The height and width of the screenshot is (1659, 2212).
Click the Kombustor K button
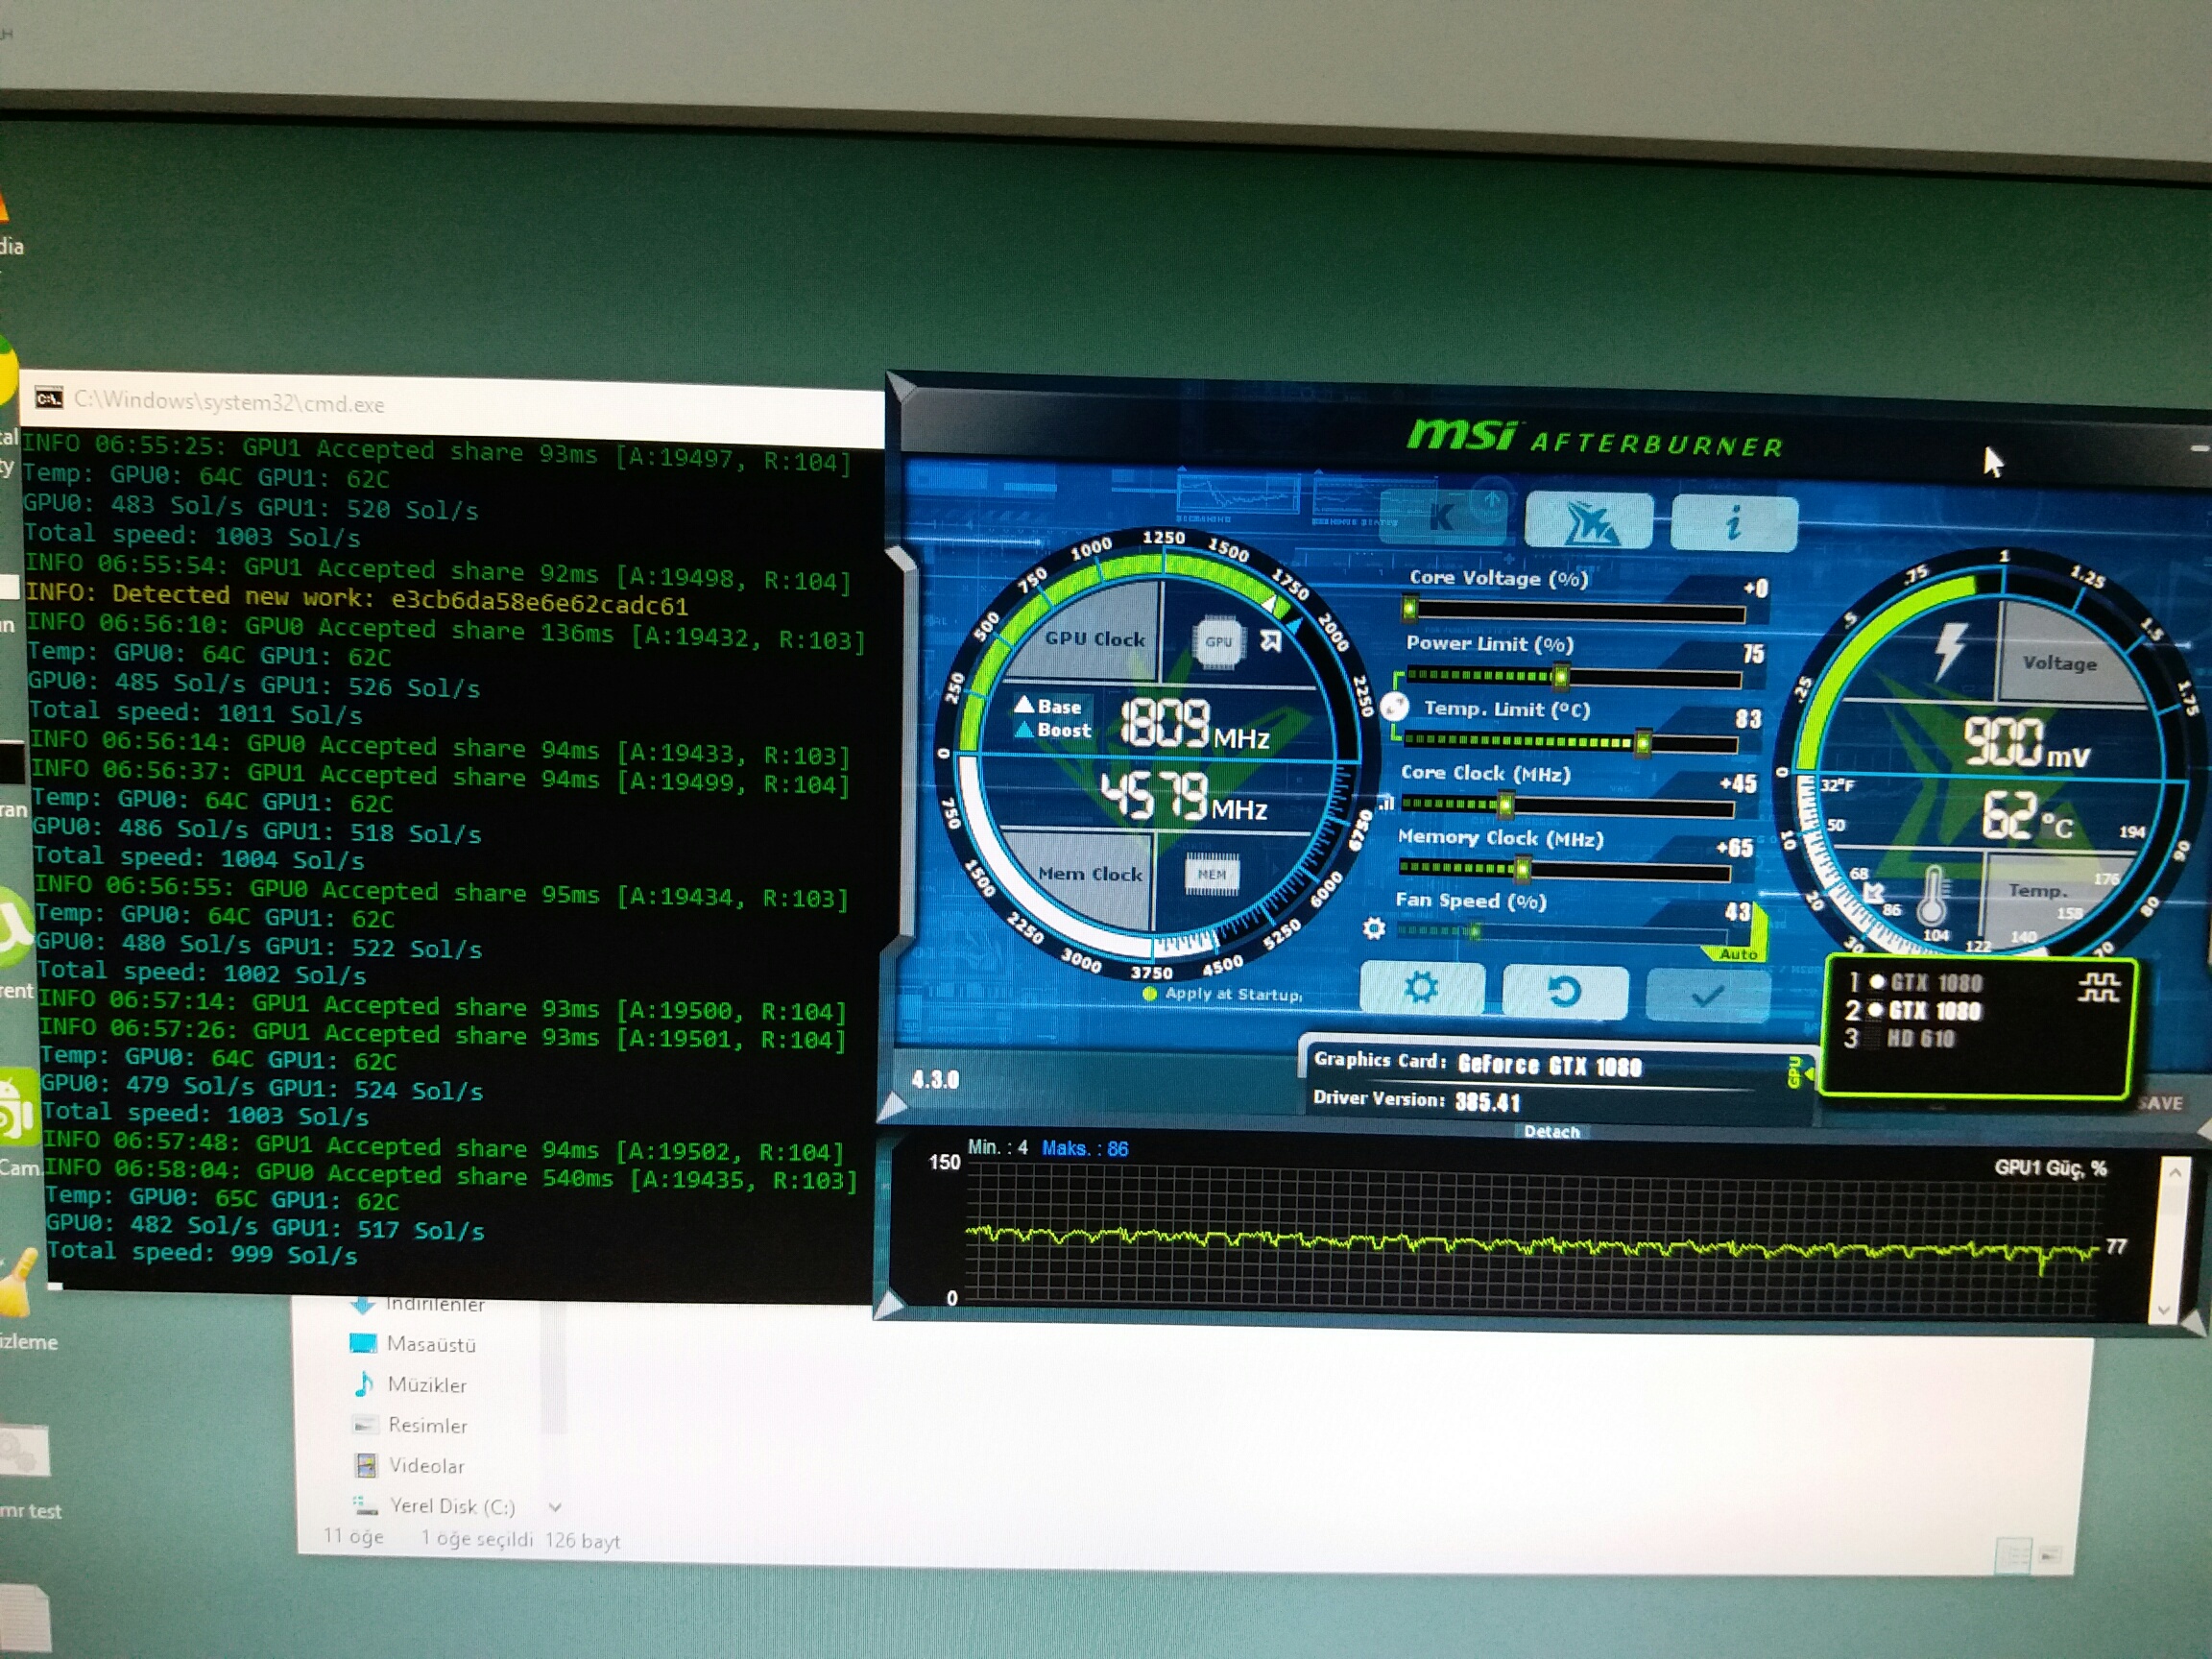tap(1442, 518)
